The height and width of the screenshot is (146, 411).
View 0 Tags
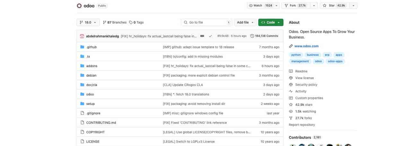click(x=136, y=22)
